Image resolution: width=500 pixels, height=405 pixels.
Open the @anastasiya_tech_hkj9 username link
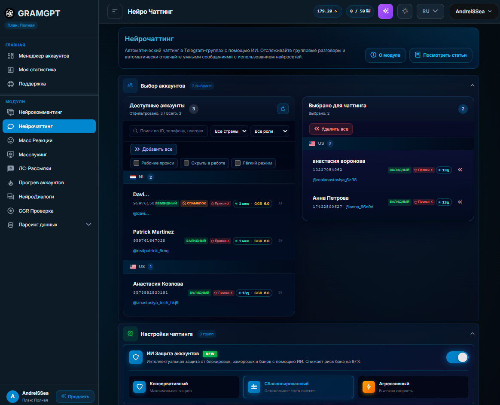coord(155,303)
